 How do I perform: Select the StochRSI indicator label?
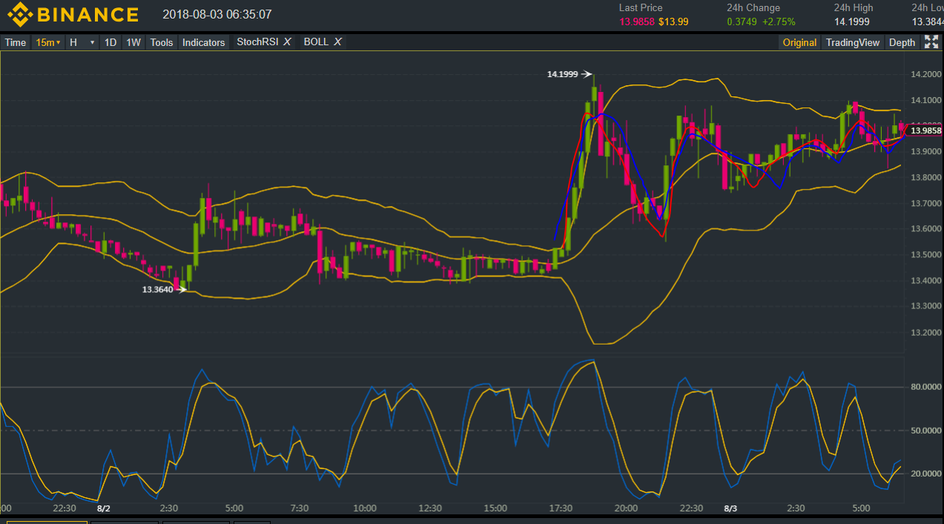click(257, 42)
